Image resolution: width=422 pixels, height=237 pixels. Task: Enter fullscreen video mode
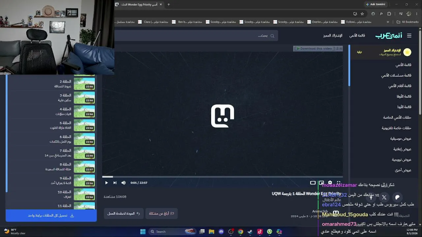339,183
